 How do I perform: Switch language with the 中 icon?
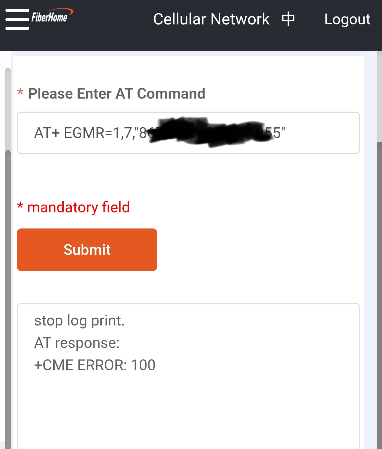(288, 19)
